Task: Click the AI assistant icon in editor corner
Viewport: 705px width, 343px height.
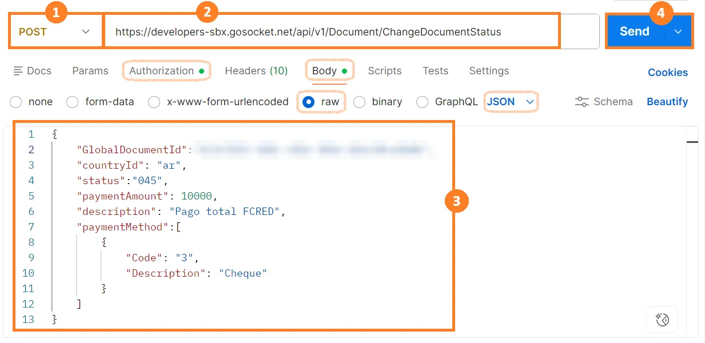Action: click(x=662, y=320)
